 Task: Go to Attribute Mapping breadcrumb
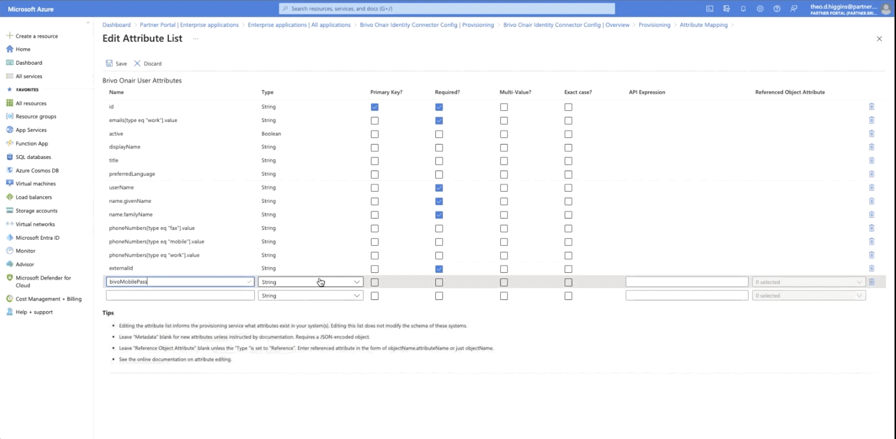pos(703,24)
